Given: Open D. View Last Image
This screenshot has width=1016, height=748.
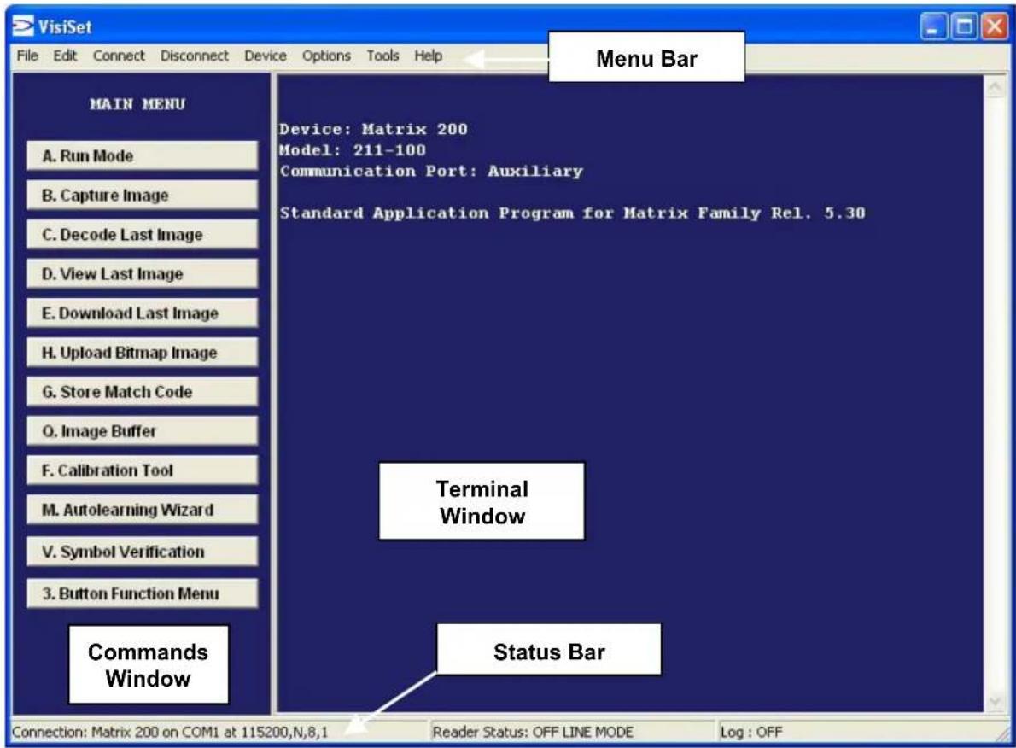Looking at the screenshot, I should click(142, 274).
